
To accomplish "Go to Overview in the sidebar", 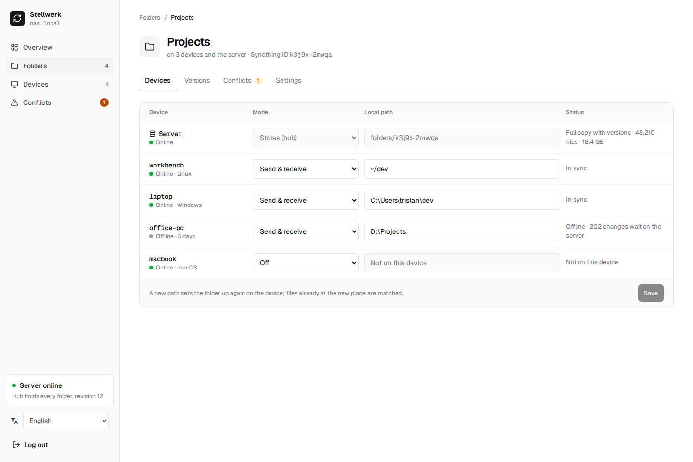I will coord(60,47).
